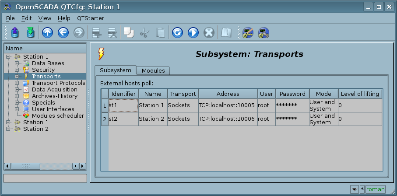397x196 pixels.
Task: Click the st1 identifier cell
Action: click(123, 105)
